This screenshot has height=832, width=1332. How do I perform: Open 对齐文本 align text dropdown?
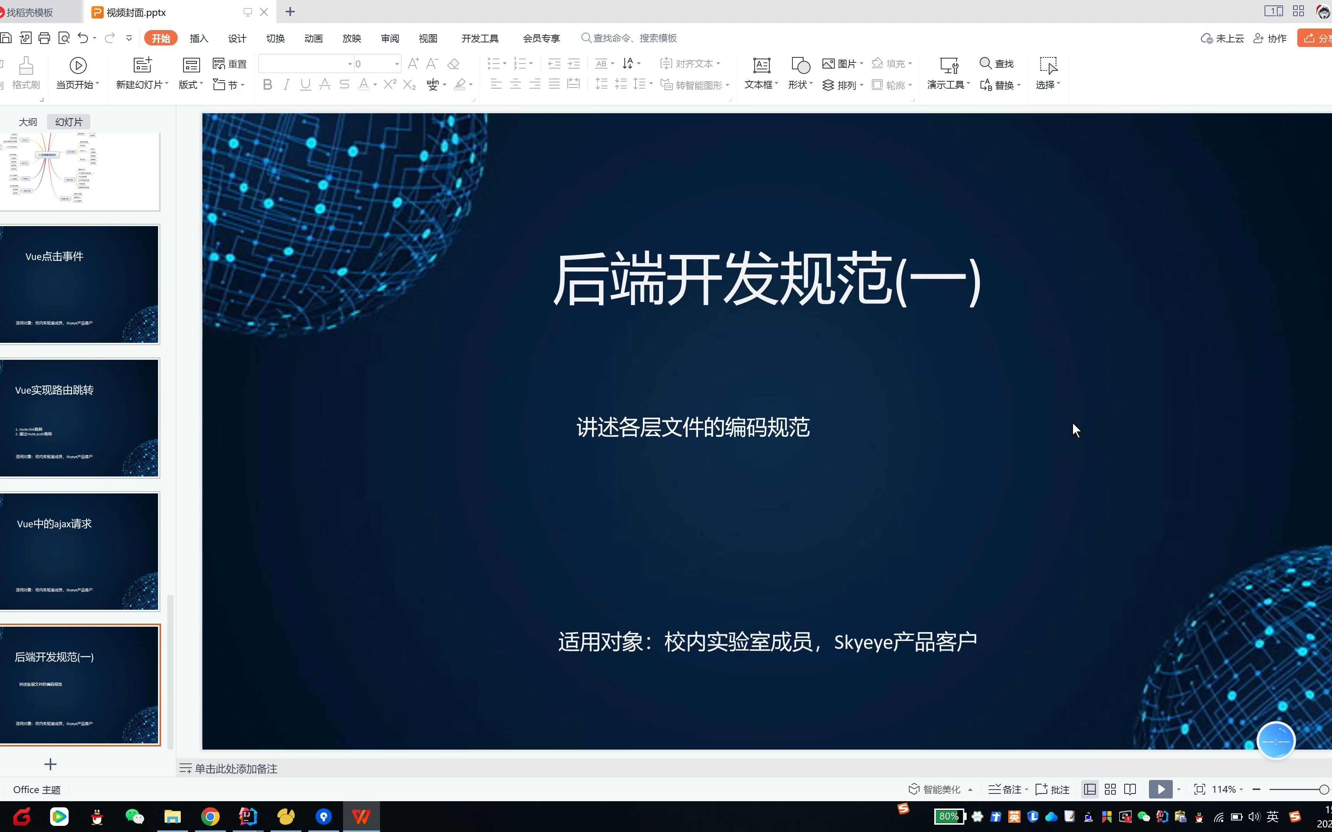tap(690, 64)
